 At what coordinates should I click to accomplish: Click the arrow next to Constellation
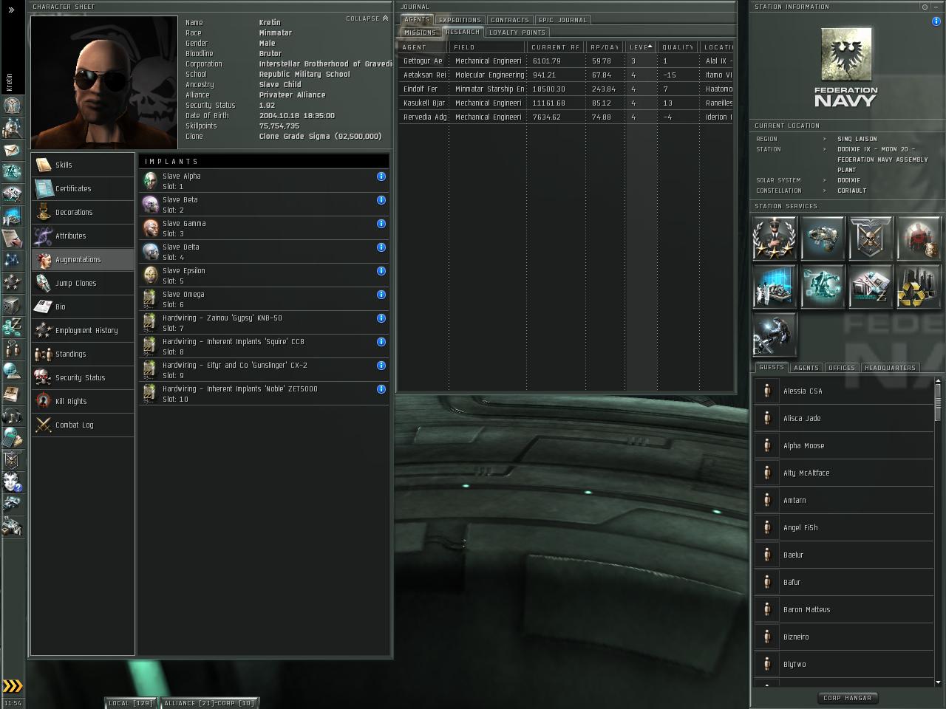tap(825, 191)
